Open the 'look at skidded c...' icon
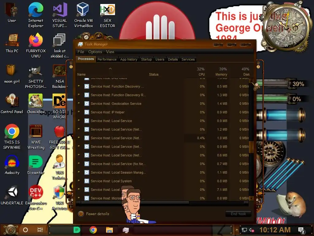 point(59,45)
